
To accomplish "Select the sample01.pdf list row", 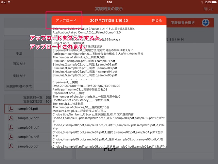I will coord(28,109).
